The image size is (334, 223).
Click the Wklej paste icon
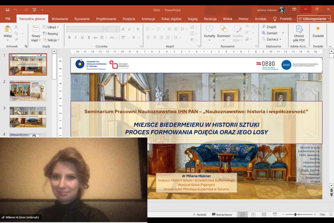(7, 29)
